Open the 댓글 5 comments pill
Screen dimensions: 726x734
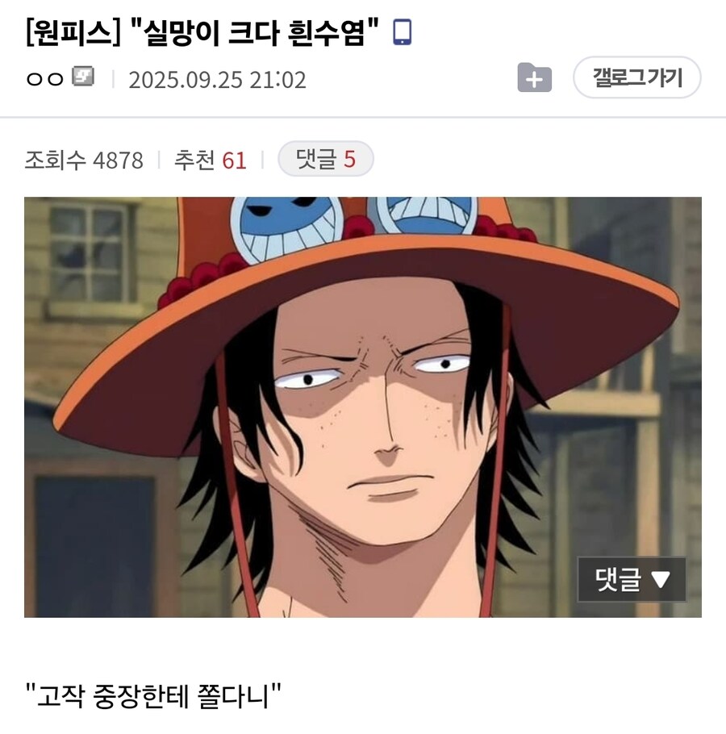pyautogui.click(x=326, y=159)
